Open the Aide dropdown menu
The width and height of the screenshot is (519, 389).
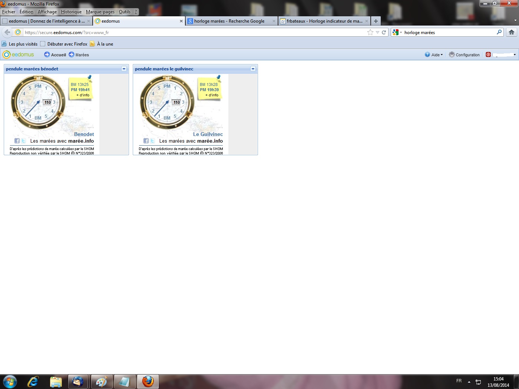tap(434, 55)
